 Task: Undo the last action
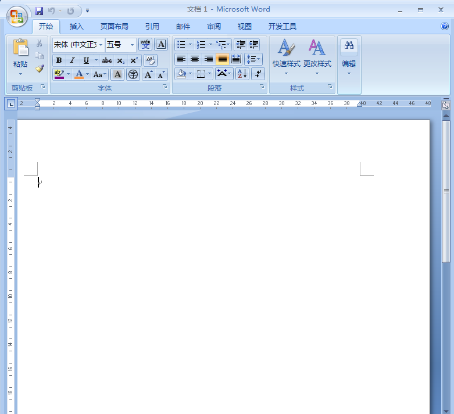coord(52,11)
